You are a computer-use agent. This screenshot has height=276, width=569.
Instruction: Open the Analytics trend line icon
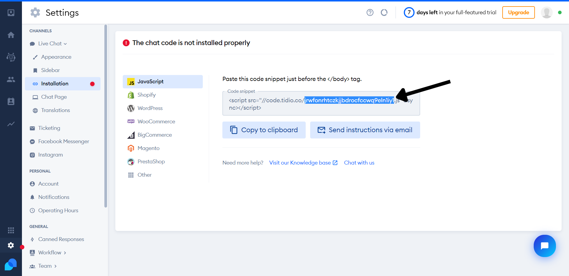coord(11,124)
